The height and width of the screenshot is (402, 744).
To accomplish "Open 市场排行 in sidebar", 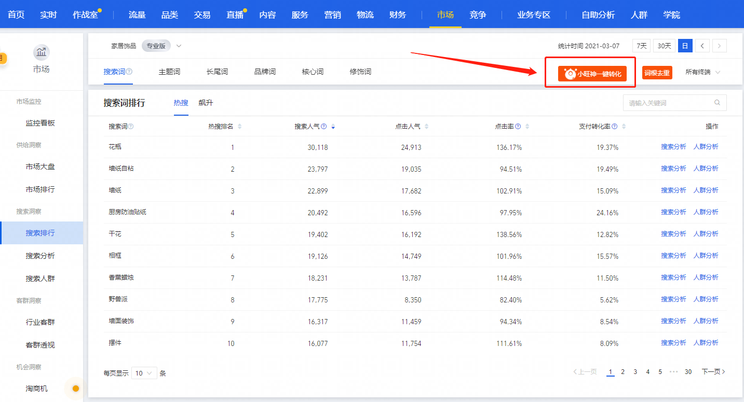I will pos(40,189).
